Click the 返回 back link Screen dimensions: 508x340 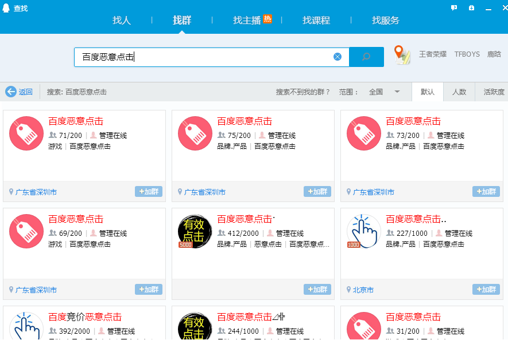26,92
